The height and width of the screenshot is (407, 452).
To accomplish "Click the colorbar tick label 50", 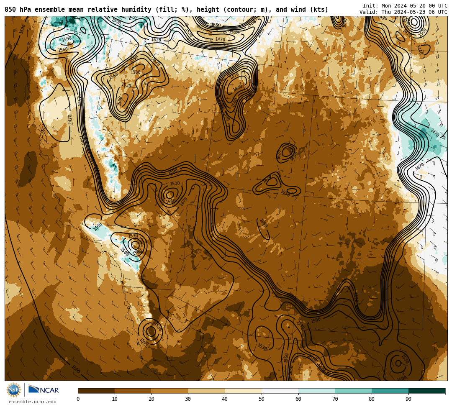I will 262,399.
